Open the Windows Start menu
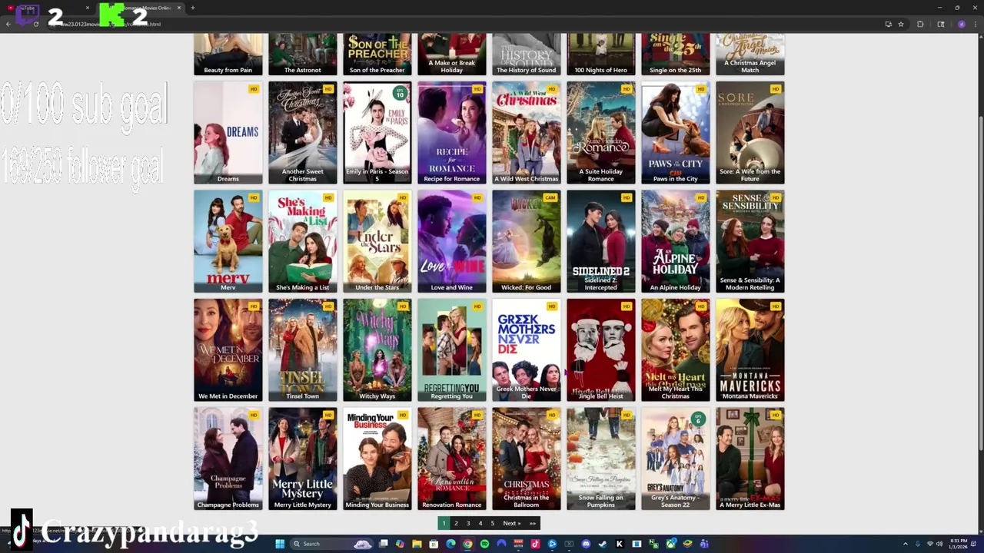Image resolution: width=984 pixels, height=553 pixels. pyautogui.click(x=280, y=544)
